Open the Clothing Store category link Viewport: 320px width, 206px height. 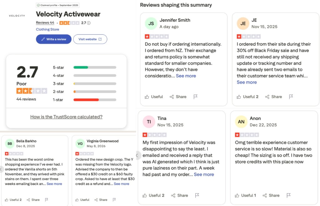[47, 29]
